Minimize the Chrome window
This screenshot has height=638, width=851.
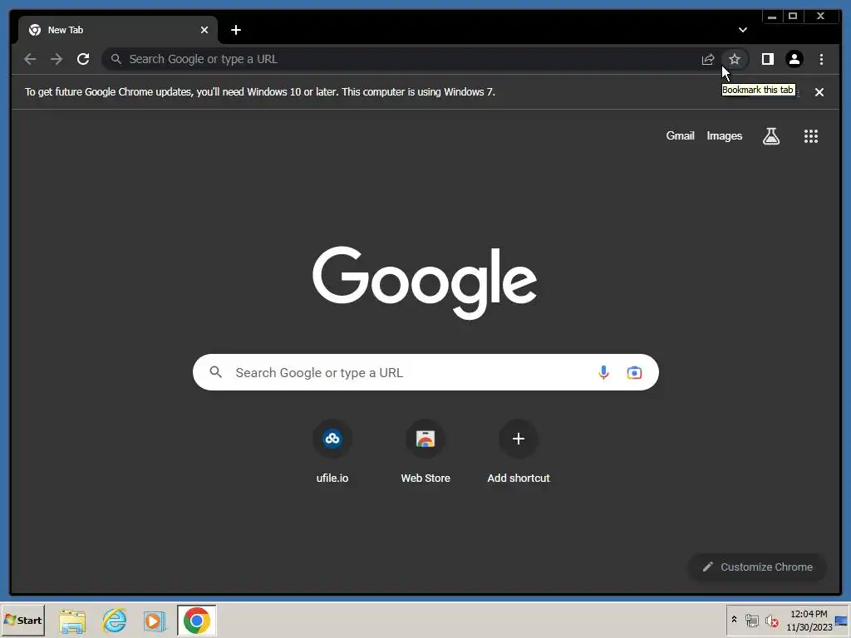[772, 17]
